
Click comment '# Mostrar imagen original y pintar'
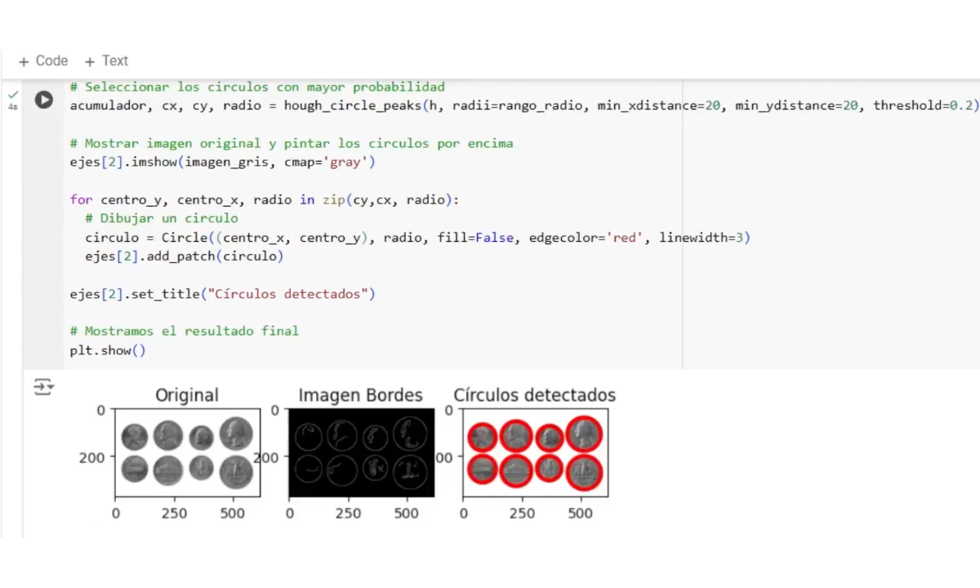pos(292,144)
